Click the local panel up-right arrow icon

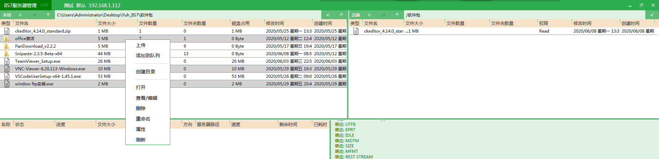pyautogui.click(x=341, y=15)
